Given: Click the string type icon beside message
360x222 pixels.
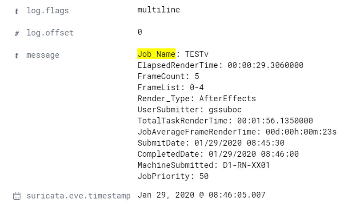Looking at the screenshot, I should 16,55.
